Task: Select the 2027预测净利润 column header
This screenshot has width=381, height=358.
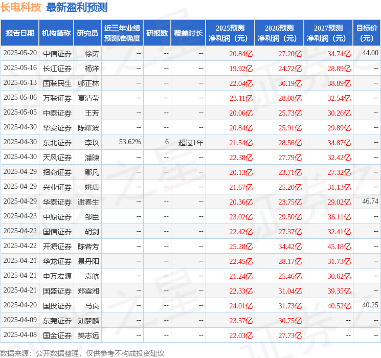Action: coord(328,33)
